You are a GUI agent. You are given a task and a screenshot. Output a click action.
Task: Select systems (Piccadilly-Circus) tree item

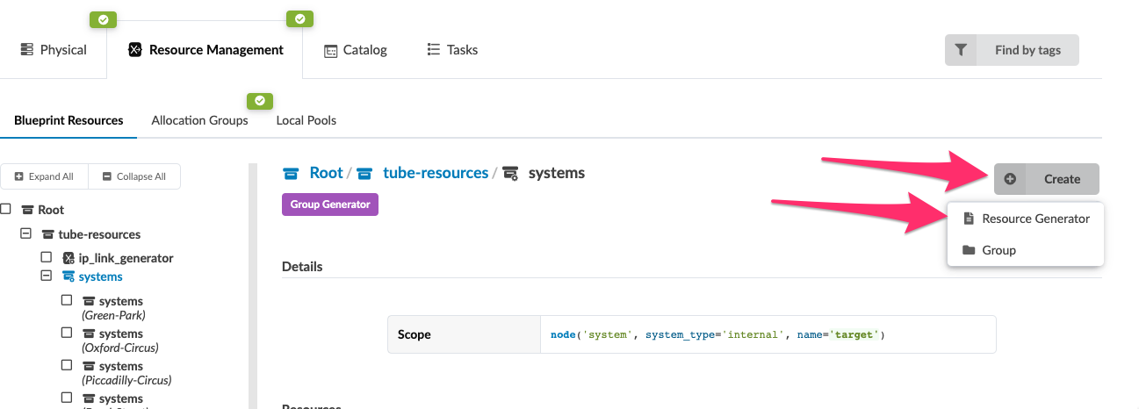coord(126,372)
